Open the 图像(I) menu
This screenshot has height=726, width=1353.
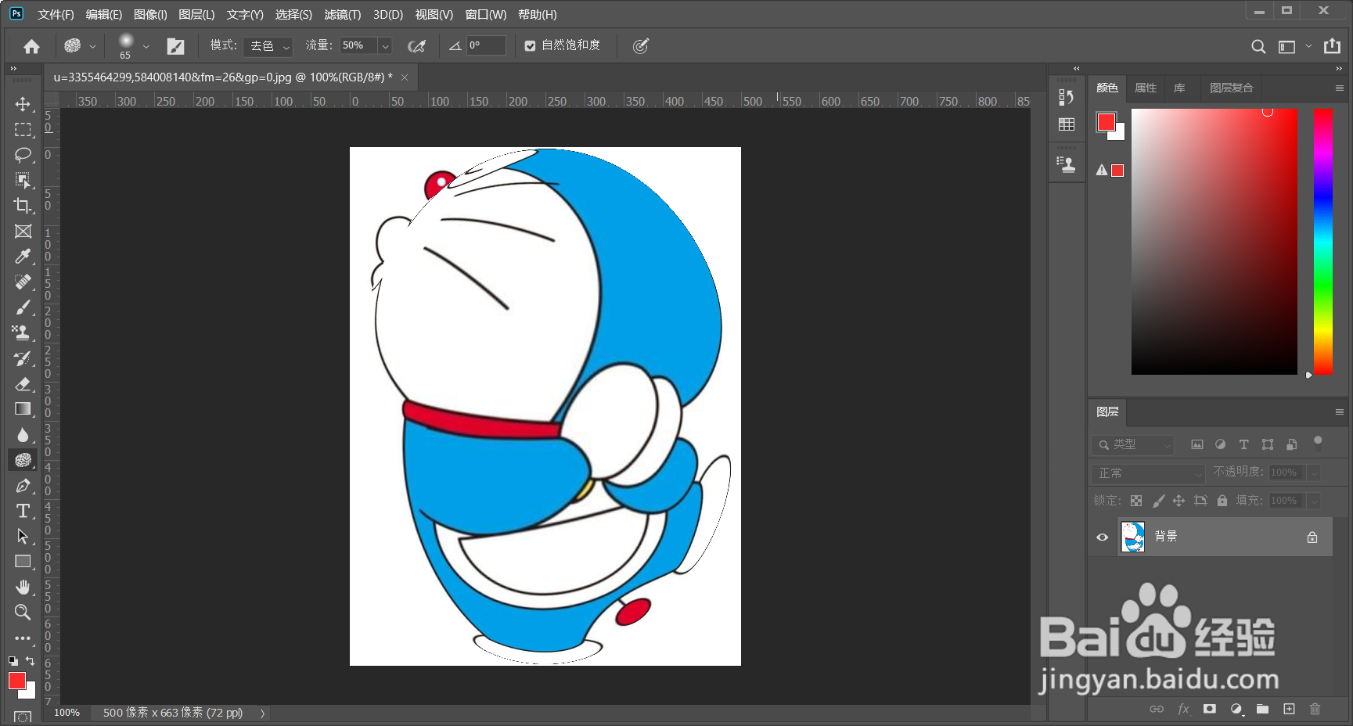(x=150, y=15)
